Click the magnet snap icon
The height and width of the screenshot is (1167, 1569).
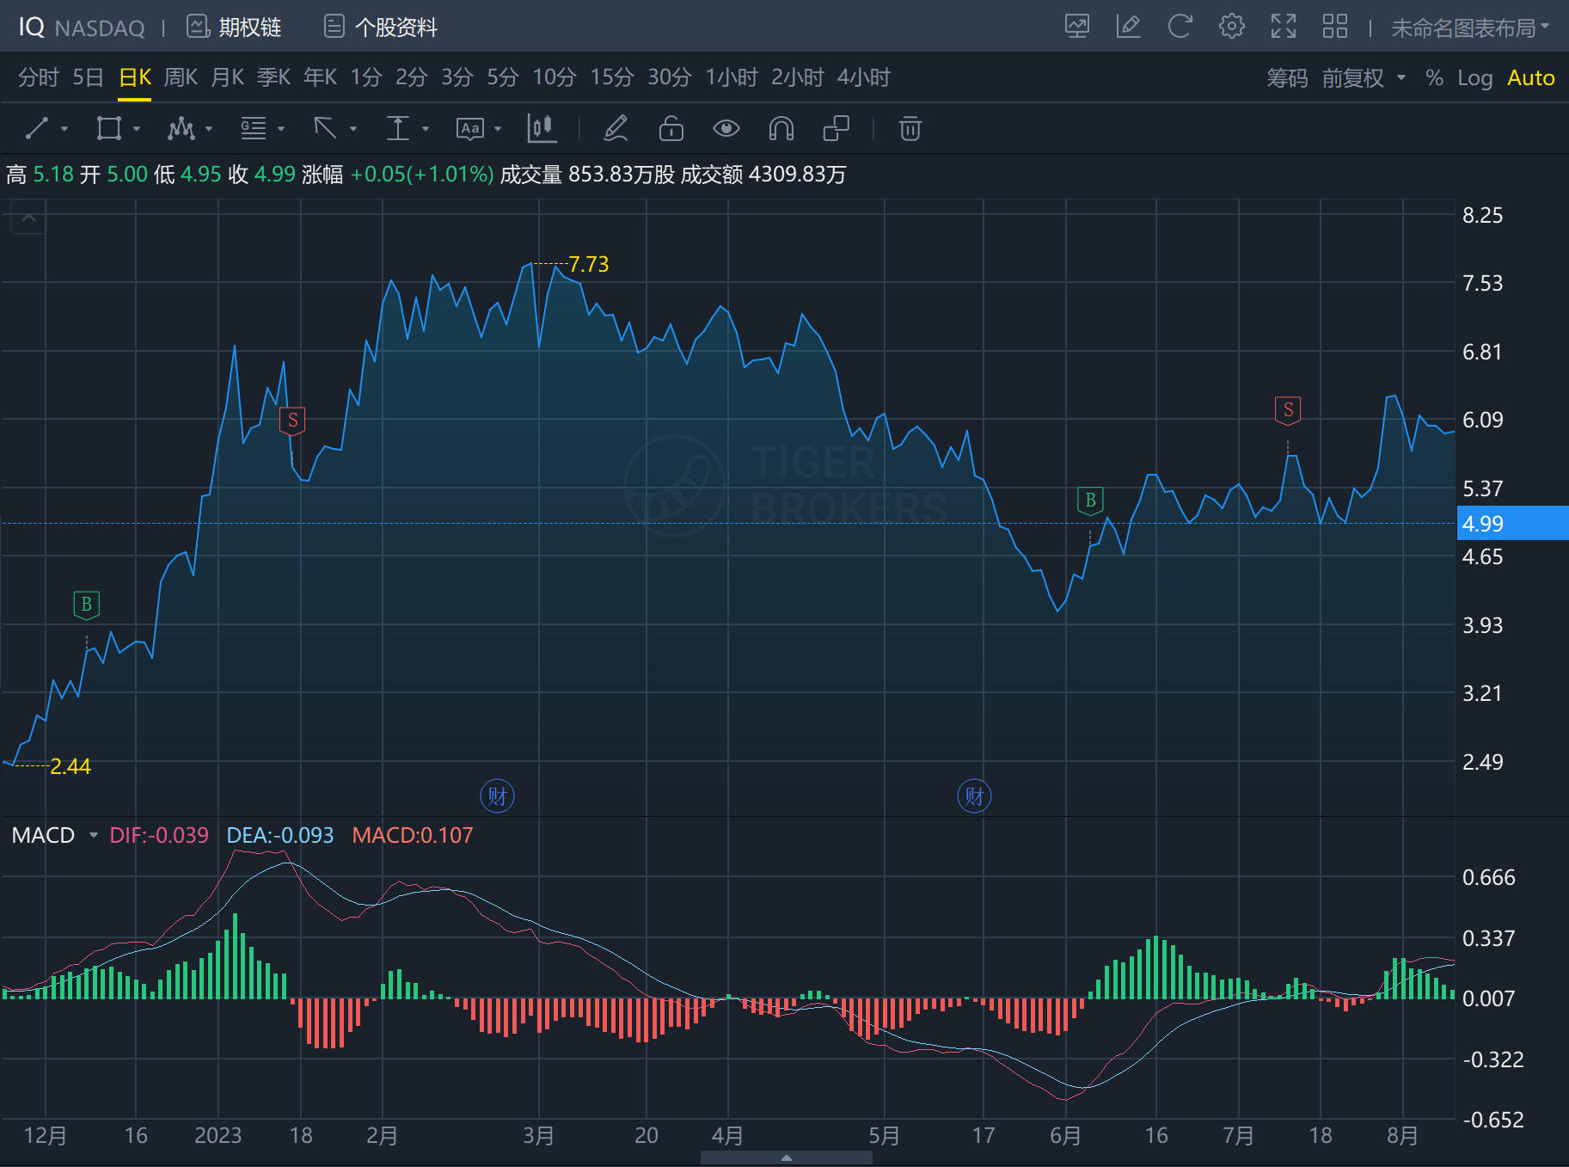pyautogui.click(x=781, y=129)
